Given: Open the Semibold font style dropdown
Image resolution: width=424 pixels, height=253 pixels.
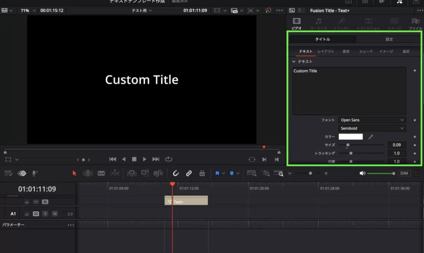Looking at the screenshot, I should (372, 128).
